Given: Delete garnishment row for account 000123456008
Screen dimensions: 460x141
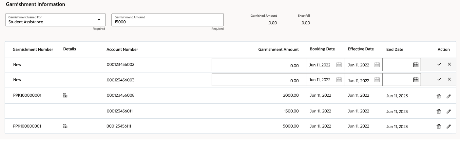Looking at the screenshot, I should point(439,96).
